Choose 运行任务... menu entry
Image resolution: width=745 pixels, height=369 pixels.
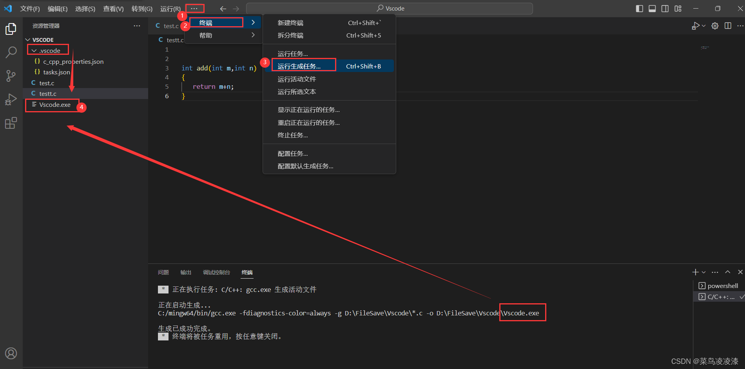pyautogui.click(x=329, y=54)
